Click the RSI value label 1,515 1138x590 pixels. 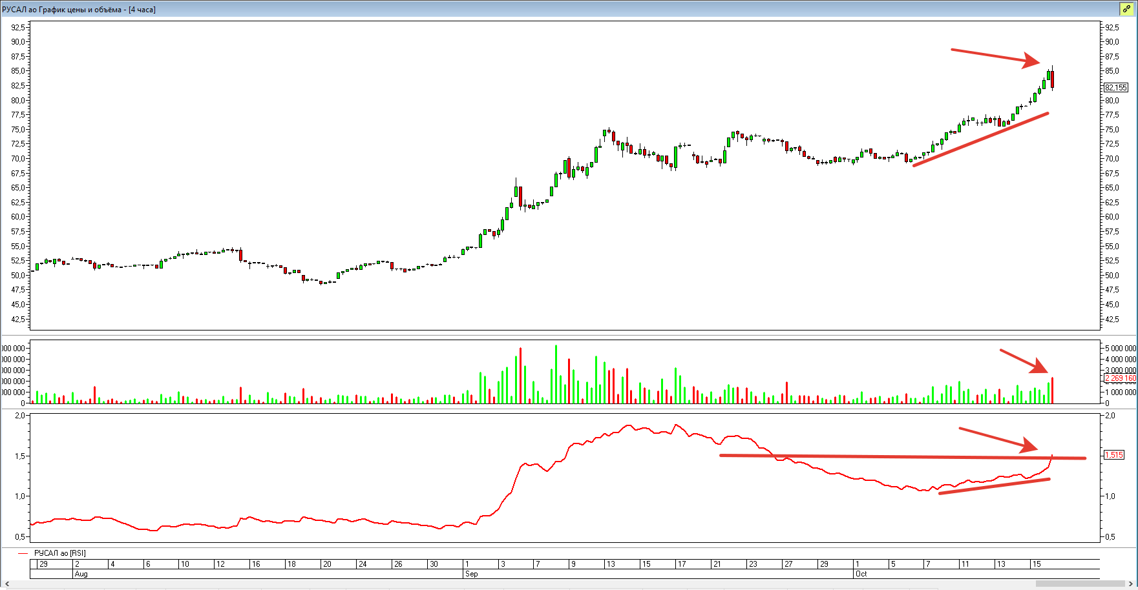click(1114, 455)
